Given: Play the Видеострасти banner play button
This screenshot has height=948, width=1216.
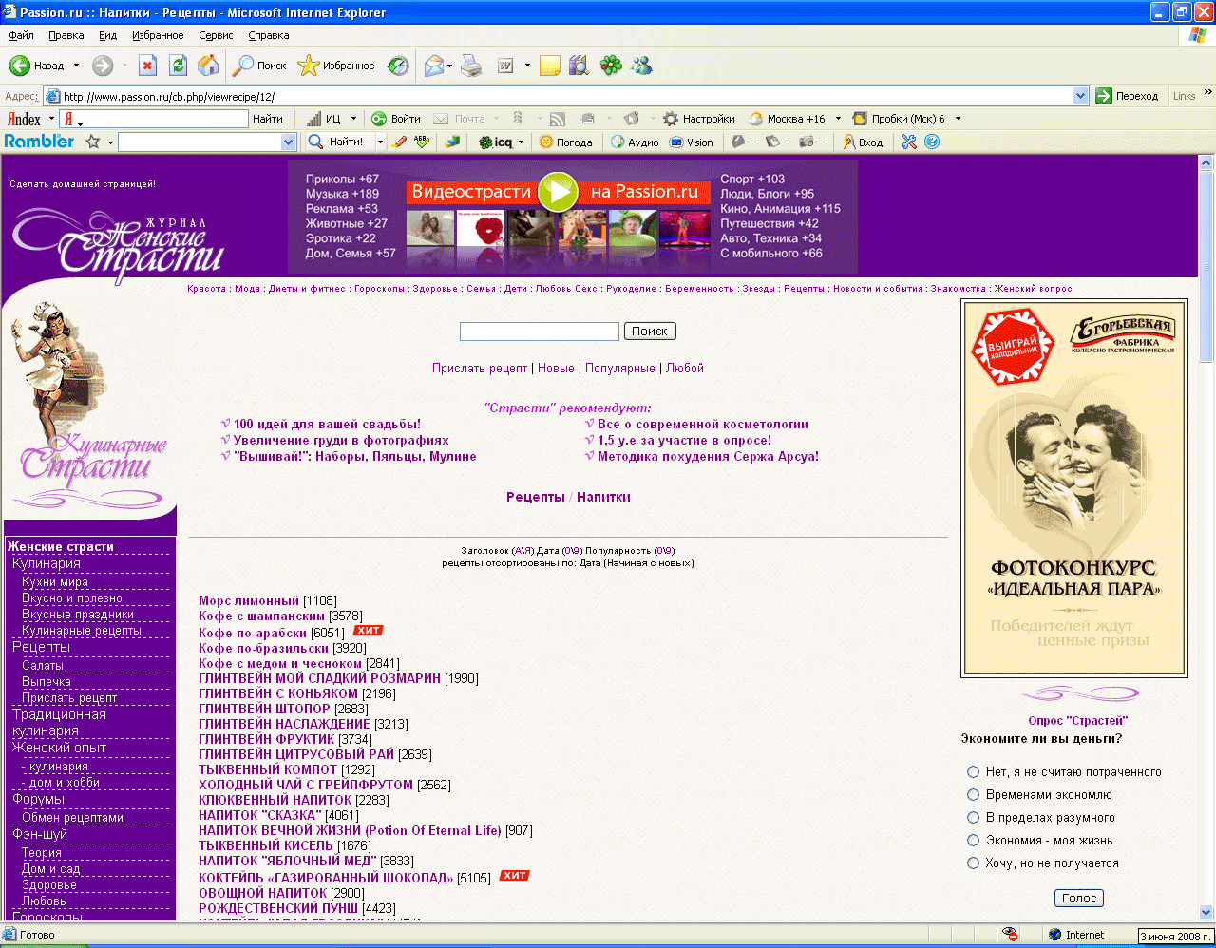Looking at the screenshot, I should 558,192.
